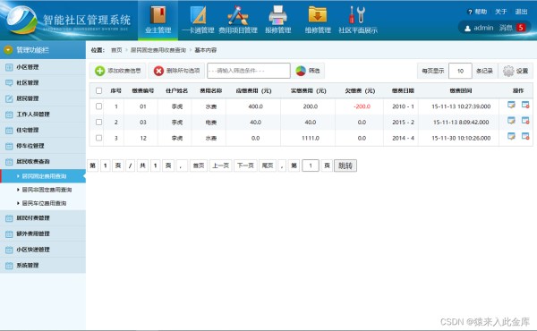Click the admin user profile icon
Viewport: 537px width, 331px height.
tap(467, 28)
